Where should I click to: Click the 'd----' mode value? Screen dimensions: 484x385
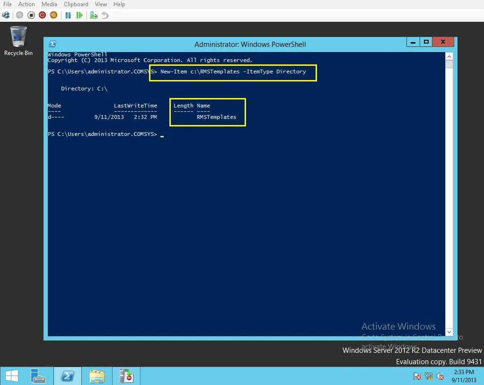click(56, 117)
